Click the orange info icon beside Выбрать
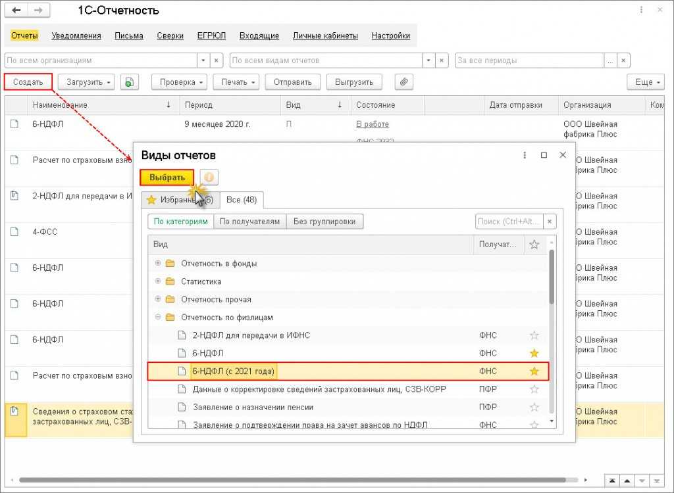Screen dimensions: 674x493 point(209,177)
